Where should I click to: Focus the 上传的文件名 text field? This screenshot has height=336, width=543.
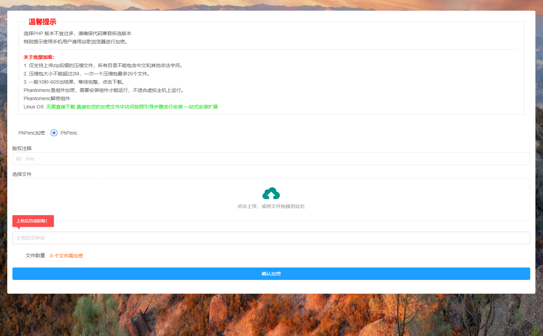click(271, 238)
